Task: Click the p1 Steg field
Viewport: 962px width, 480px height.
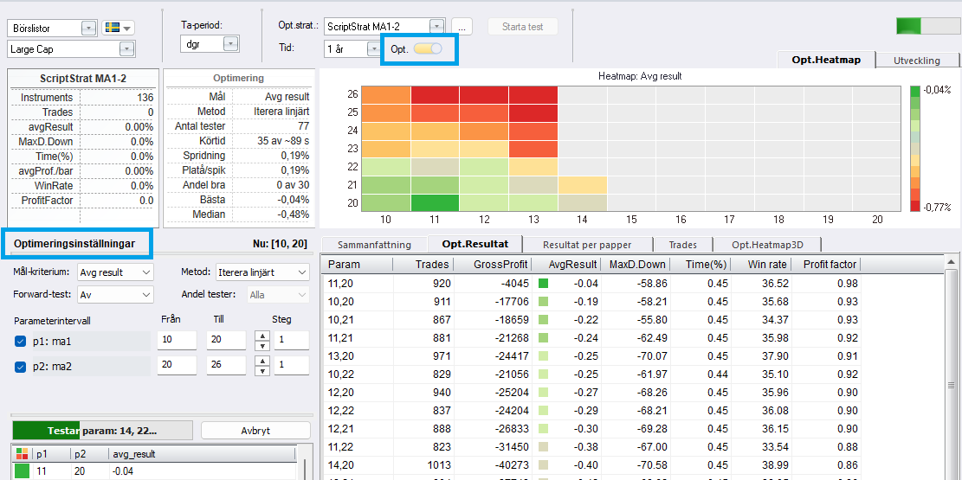Action: tap(292, 342)
